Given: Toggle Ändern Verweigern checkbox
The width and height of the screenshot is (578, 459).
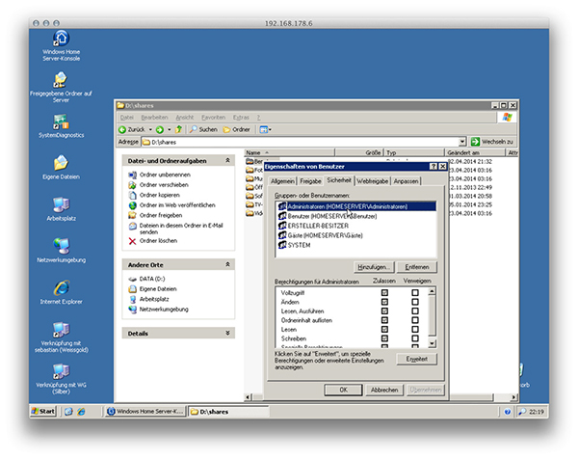Looking at the screenshot, I should pos(415,302).
